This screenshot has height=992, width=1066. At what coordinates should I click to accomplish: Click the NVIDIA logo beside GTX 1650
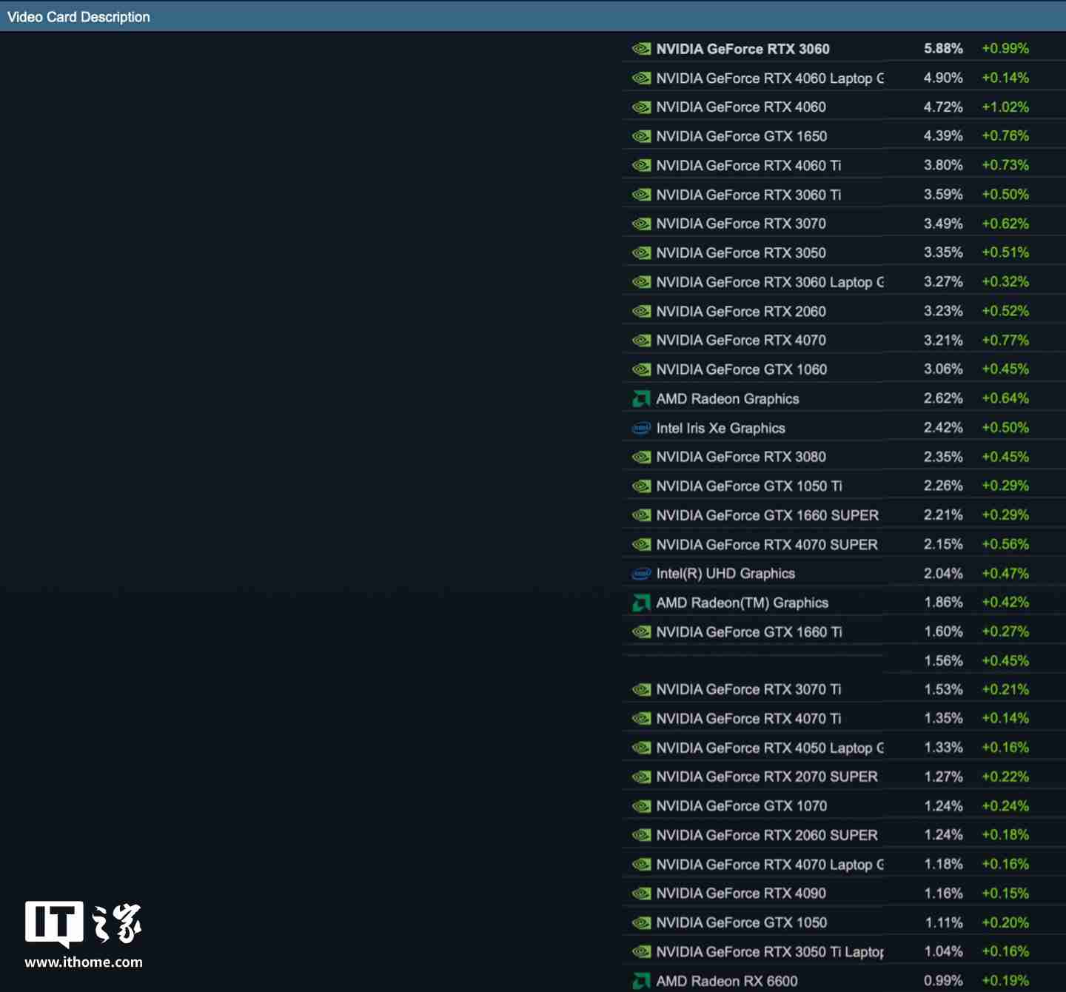[641, 136]
